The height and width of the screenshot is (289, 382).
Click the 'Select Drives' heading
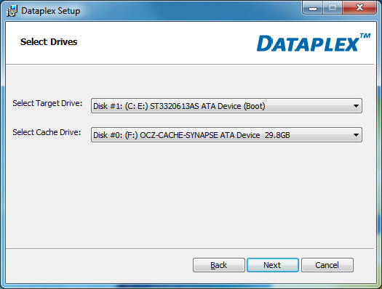[49, 42]
